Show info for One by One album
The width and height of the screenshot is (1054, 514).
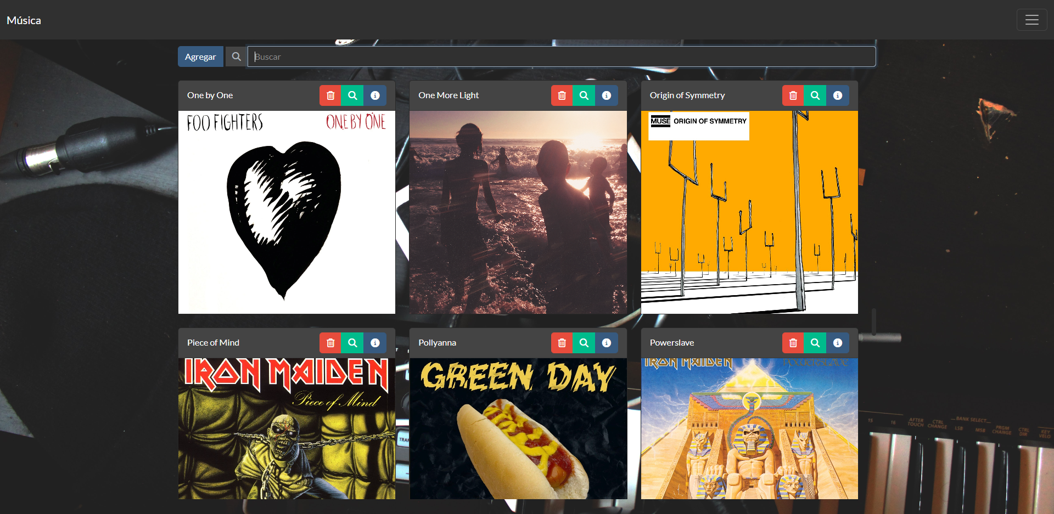point(375,95)
